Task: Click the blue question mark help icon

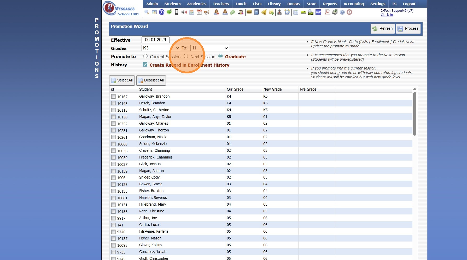Action: [x=342, y=12]
